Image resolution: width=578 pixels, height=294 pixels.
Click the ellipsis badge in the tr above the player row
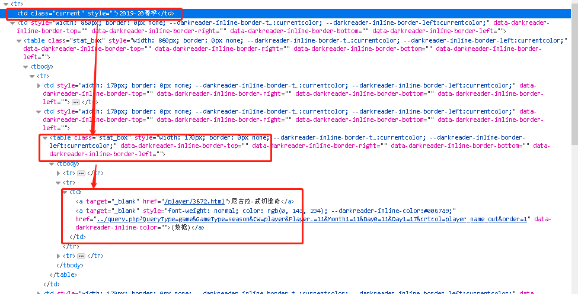(81, 173)
